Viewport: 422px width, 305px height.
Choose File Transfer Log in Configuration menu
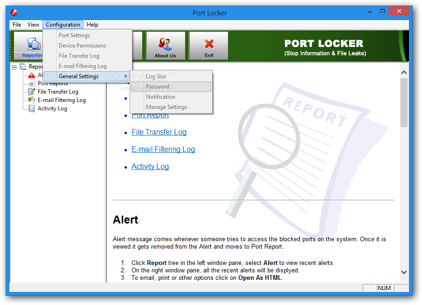point(88,56)
